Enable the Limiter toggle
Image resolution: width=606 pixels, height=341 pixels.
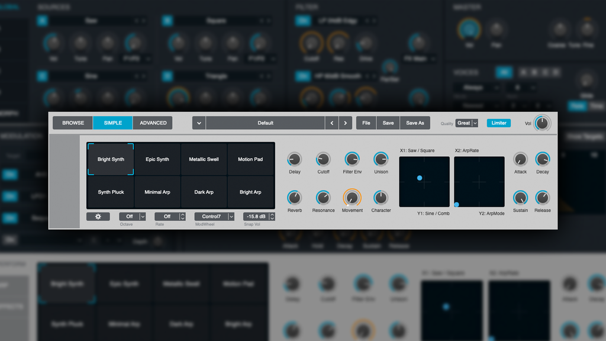(x=498, y=123)
